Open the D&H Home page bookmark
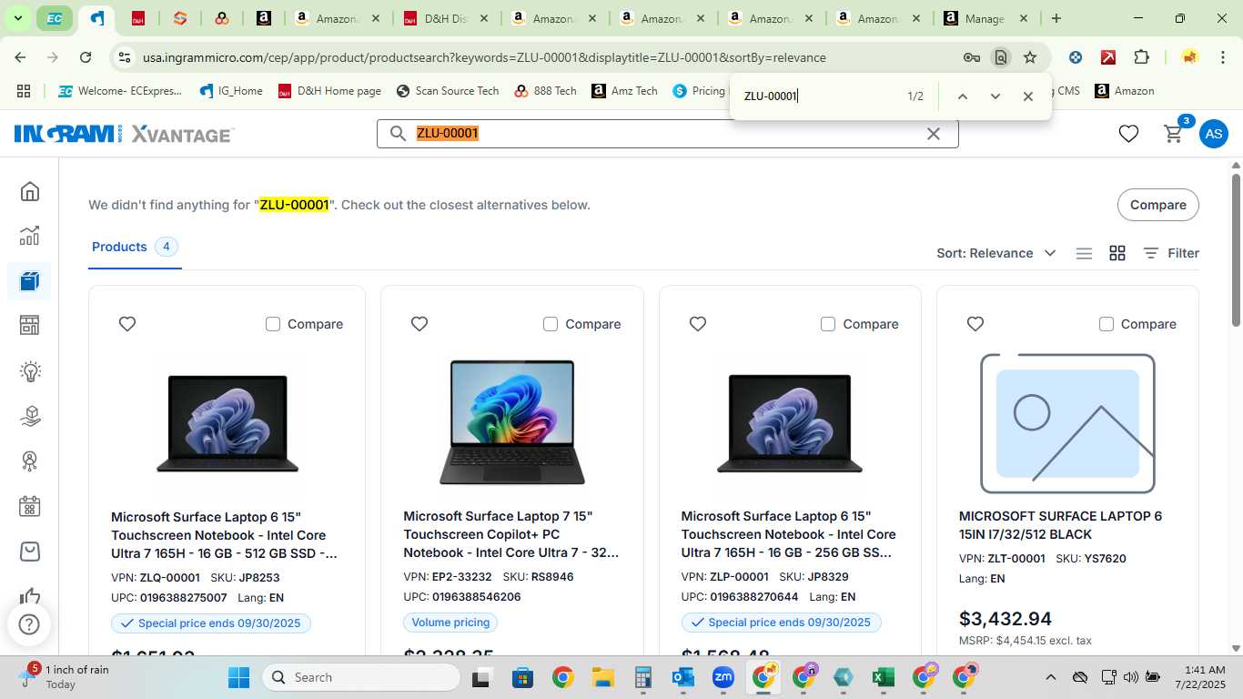Screen dimensions: 1243x699 pyautogui.click(x=329, y=91)
